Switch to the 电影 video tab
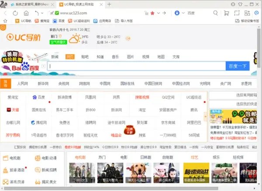The width and height of the screenshot is (262, 191). [124, 157]
